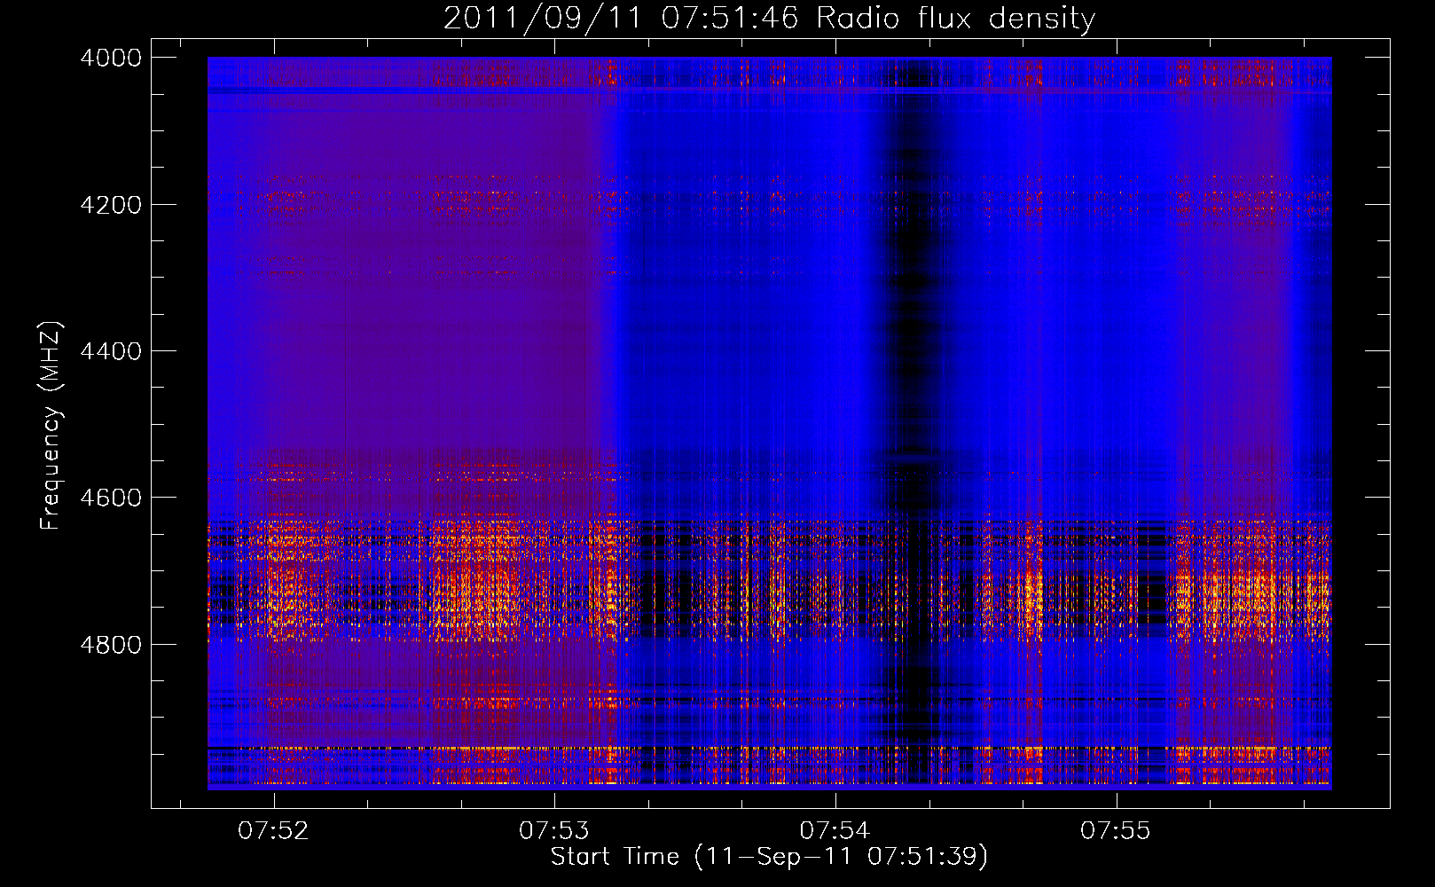This screenshot has height=887, width=1435.
Task: Click the 07:55 time tick label
Action: point(1116,831)
